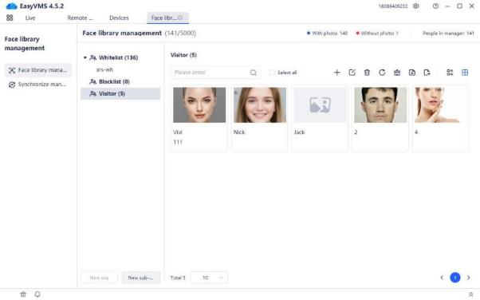The image size is (480, 300).
Task: Open the page size dropdown
Action: tap(209, 278)
